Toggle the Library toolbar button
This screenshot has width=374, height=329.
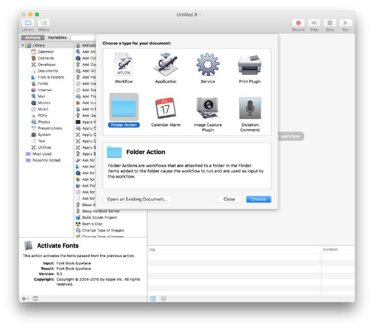pos(28,23)
